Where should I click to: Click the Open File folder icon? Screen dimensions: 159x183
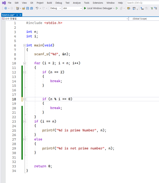pyautogui.click(x=24, y=8)
